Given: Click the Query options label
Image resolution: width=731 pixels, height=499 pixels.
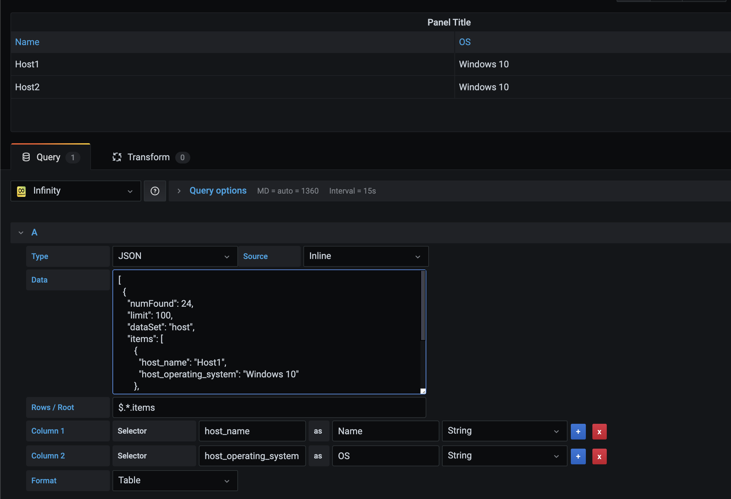Looking at the screenshot, I should pos(218,191).
